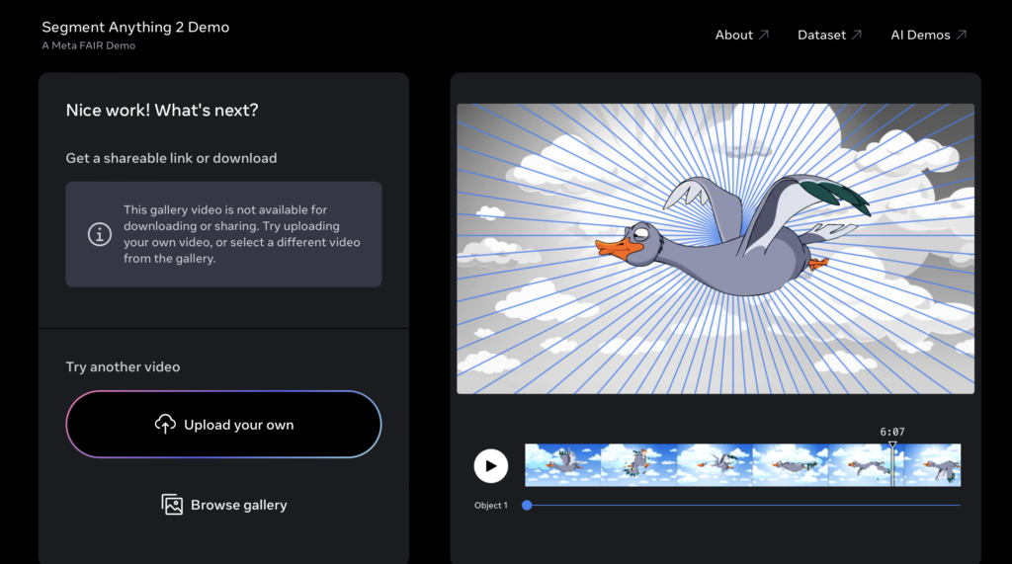This screenshot has height=564, width=1012.
Task: Click the arrow icon next to About
Action: (x=764, y=35)
